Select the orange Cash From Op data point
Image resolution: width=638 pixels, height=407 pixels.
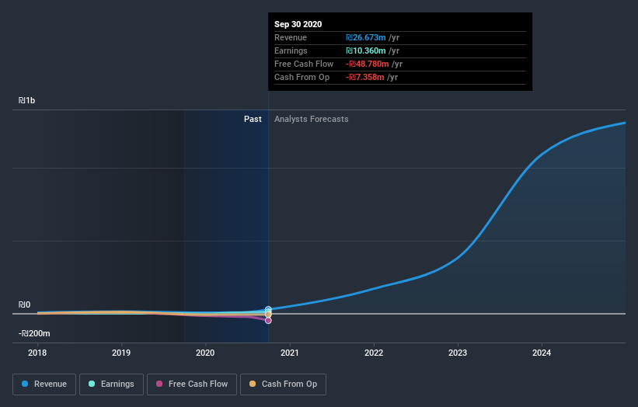point(268,315)
